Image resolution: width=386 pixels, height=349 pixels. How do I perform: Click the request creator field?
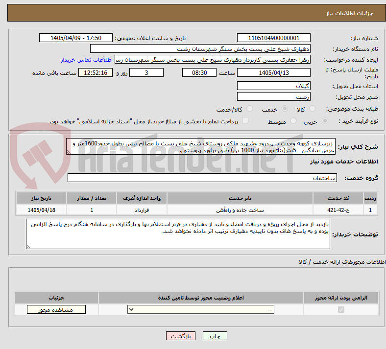[x=213, y=60]
